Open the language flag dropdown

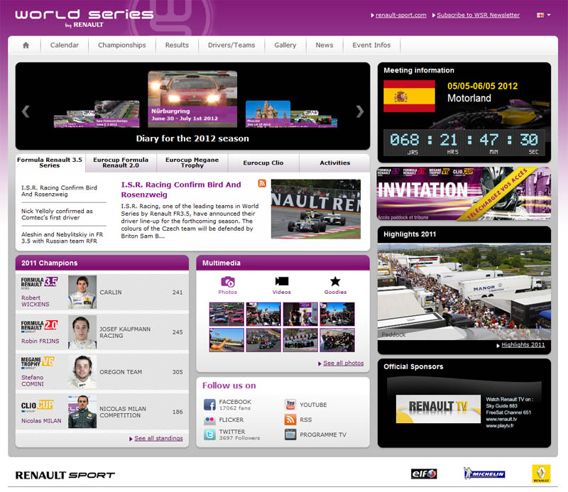click(544, 15)
